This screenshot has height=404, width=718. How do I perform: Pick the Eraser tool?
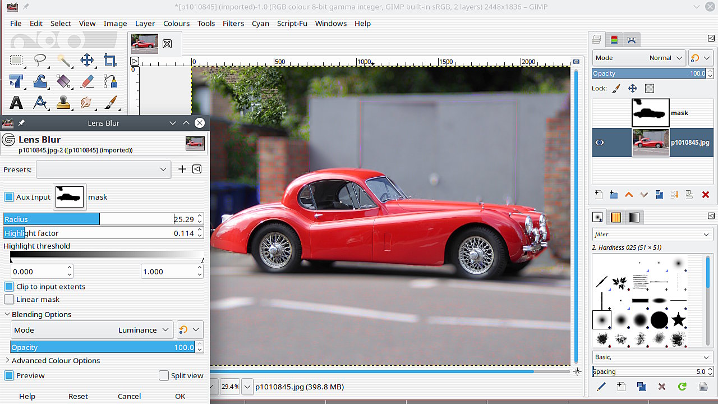pyautogui.click(x=87, y=81)
